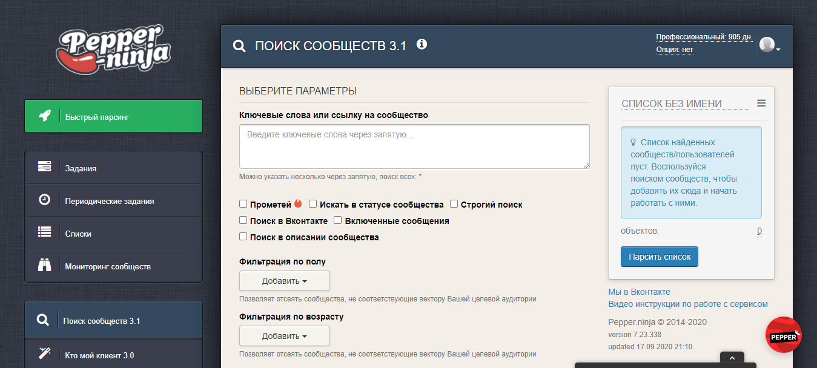The width and height of the screenshot is (817, 368).
Task: Click the magic wand icon for Кто мой клиент 3.0
Action: click(x=43, y=354)
